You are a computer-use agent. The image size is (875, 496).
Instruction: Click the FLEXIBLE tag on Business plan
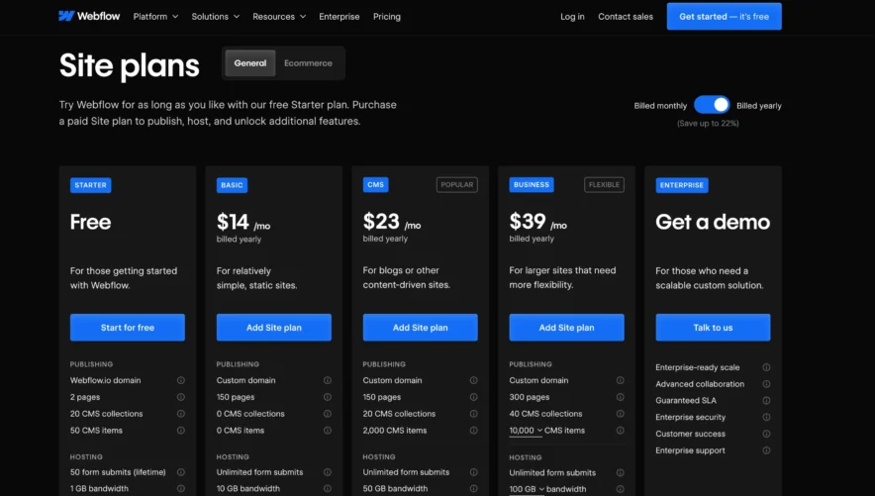605,185
